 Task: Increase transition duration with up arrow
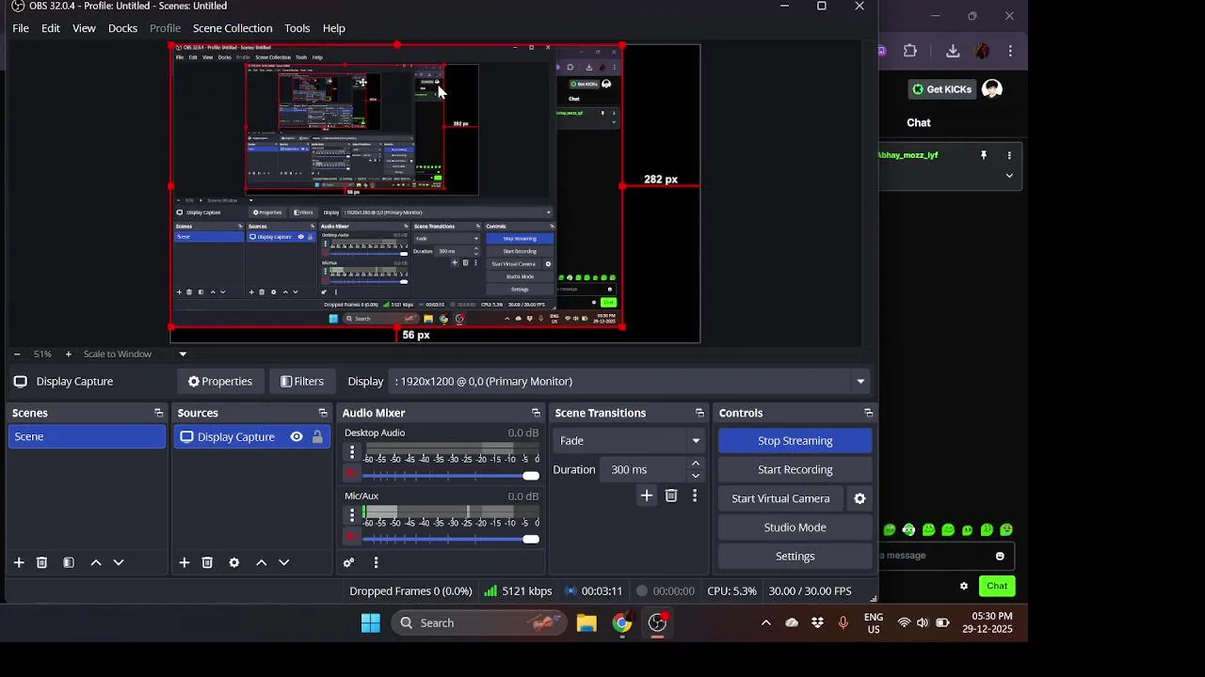coord(696,464)
